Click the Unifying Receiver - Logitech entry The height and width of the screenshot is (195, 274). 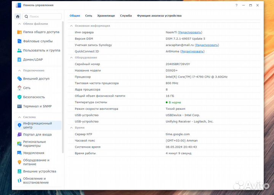point(190,121)
